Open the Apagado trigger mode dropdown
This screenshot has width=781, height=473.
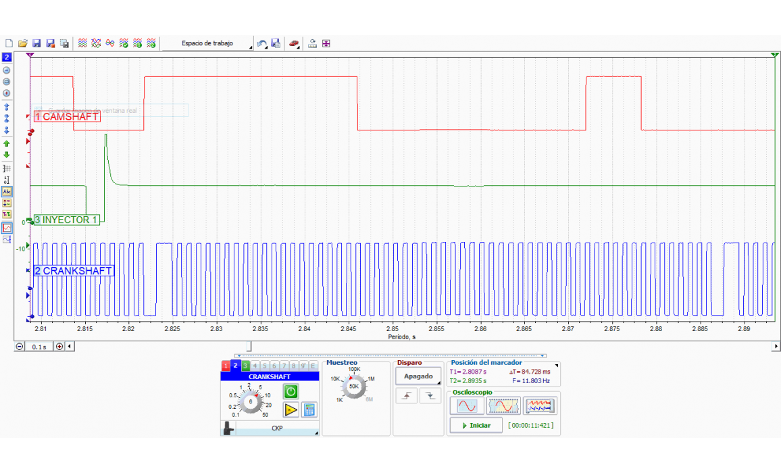418,376
